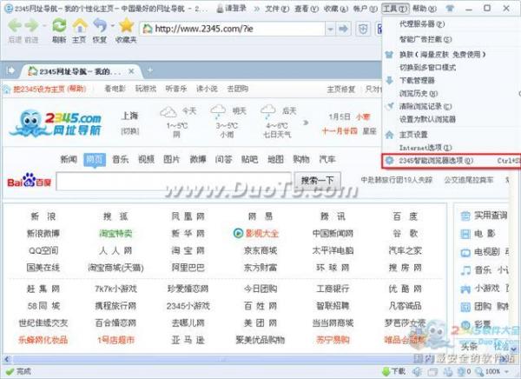Screen dimensions: 521x379
Task: Click the magnifier zoom 100% icon
Action: pos(479,371)
